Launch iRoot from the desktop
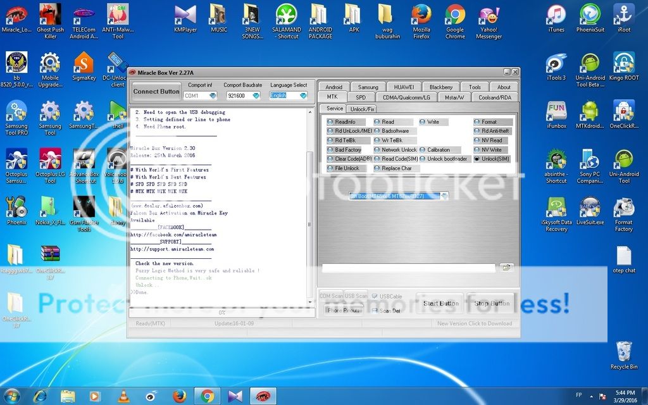This screenshot has width=648, height=405. coord(624,14)
